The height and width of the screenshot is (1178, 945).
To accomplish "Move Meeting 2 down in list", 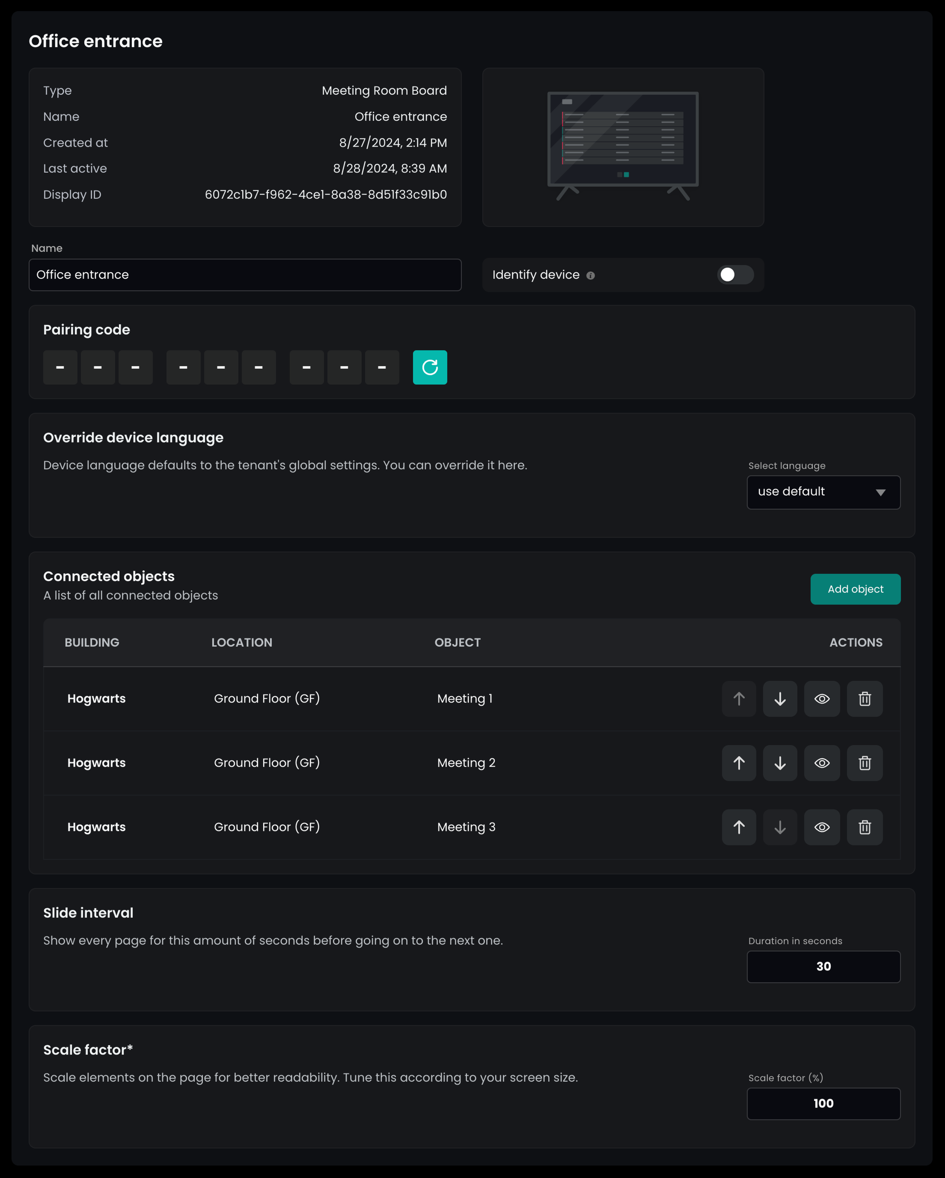I will pyautogui.click(x=780, y=763).
